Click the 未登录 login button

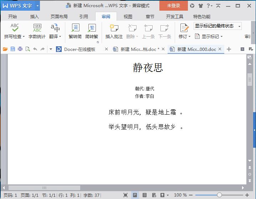tap(173, 6)
